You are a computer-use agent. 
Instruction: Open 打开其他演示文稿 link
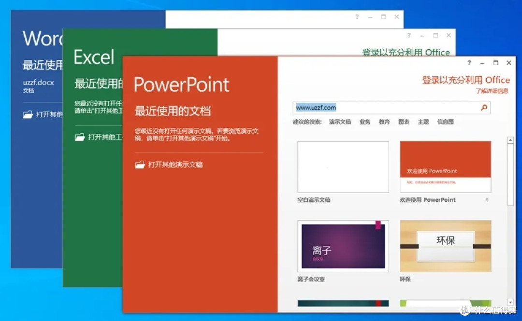(x=175, y=165)
